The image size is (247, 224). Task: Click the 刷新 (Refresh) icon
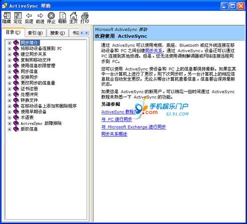click(x=62, y=18)
